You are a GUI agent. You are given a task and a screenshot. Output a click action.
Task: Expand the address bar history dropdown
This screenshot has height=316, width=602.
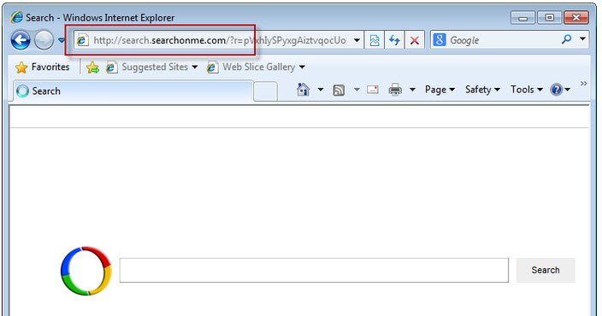[x=357, y=40]
